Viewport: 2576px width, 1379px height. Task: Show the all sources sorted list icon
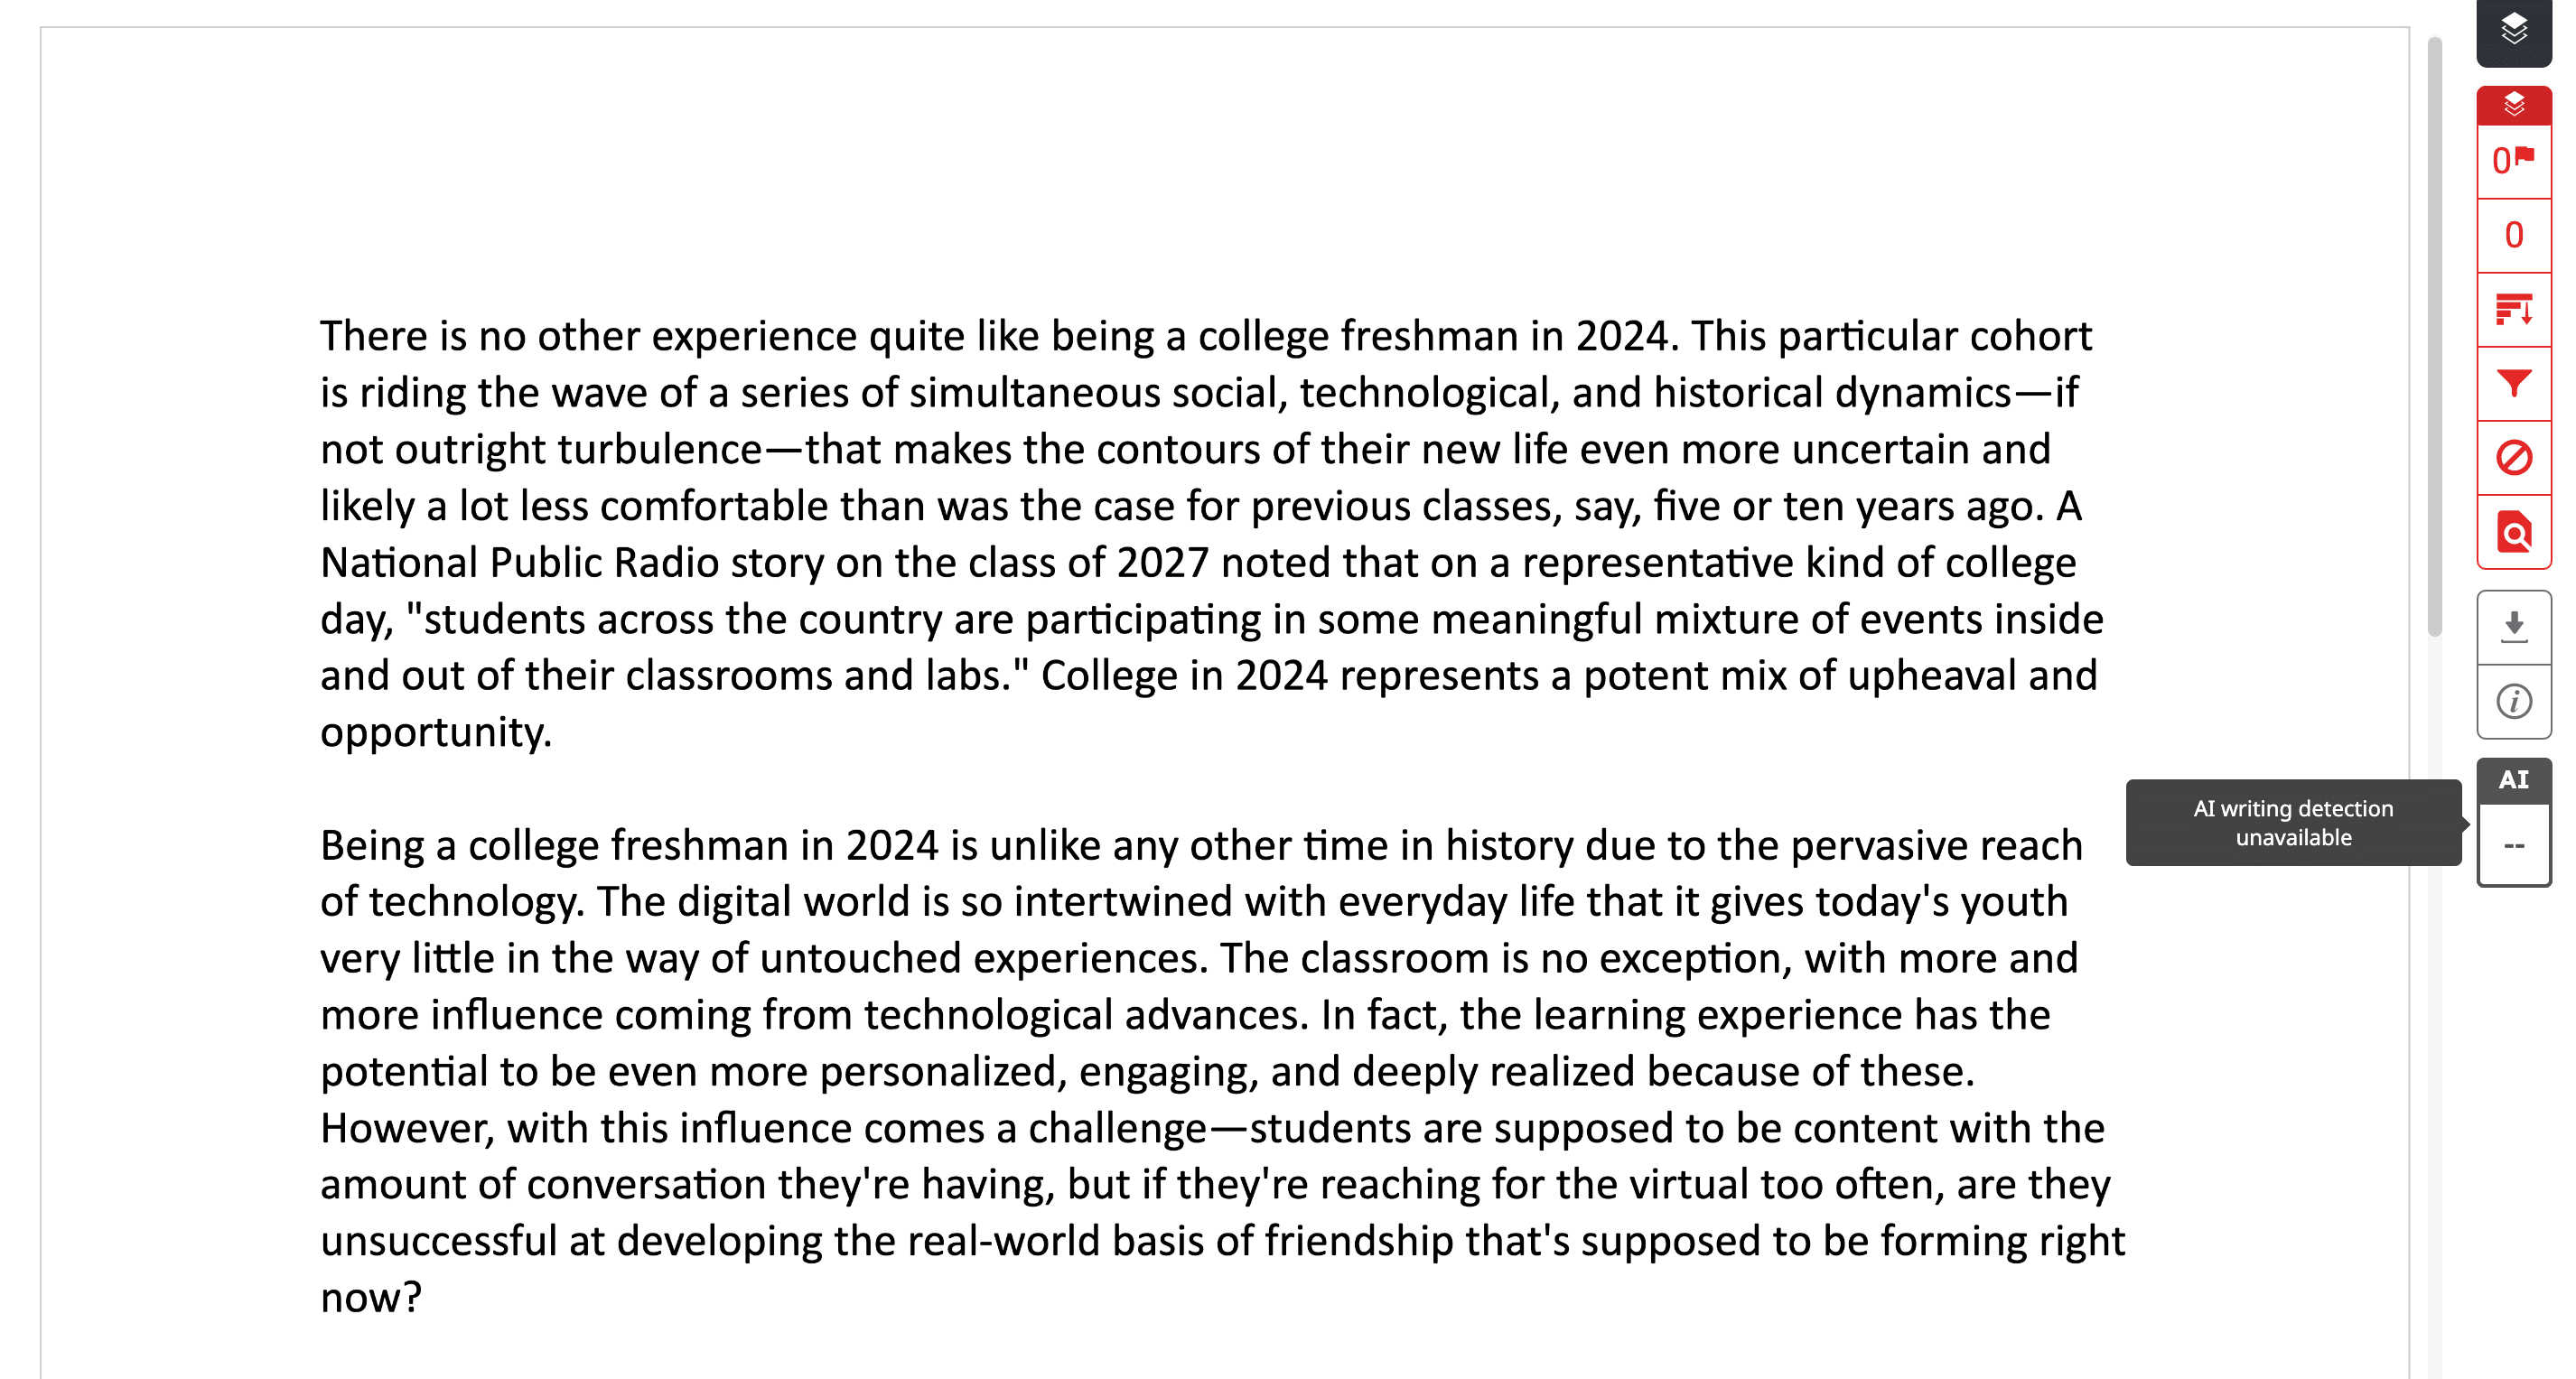coord(2513,310)
